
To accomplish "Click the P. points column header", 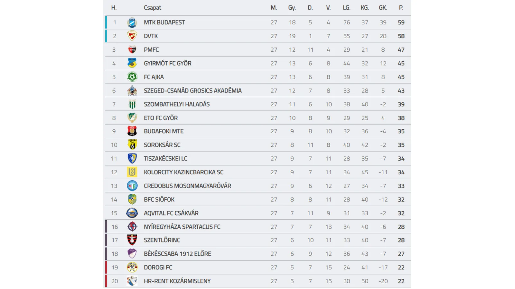I will (x=401, y=8).
